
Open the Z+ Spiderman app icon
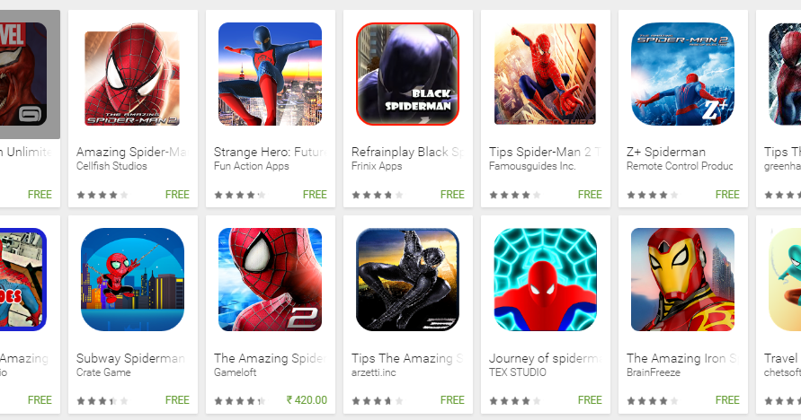[682, 74]
